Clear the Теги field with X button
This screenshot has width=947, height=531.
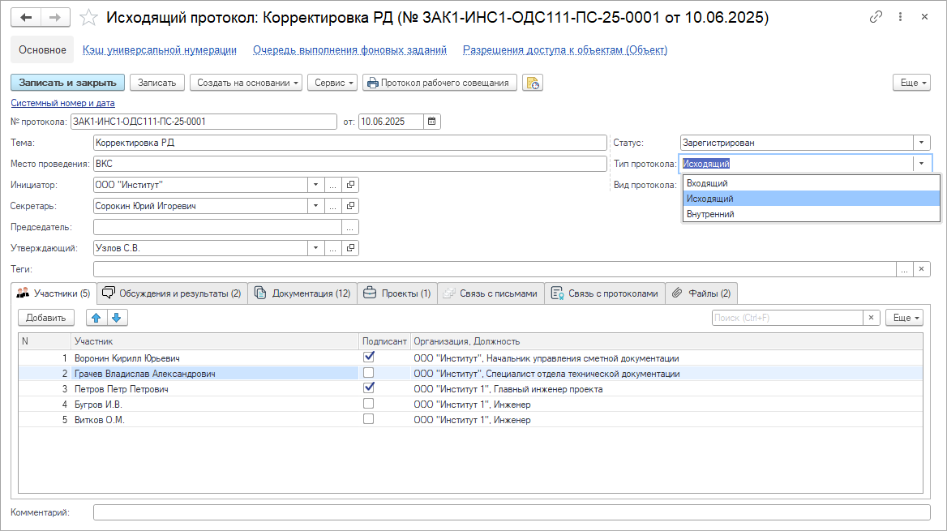922,269
